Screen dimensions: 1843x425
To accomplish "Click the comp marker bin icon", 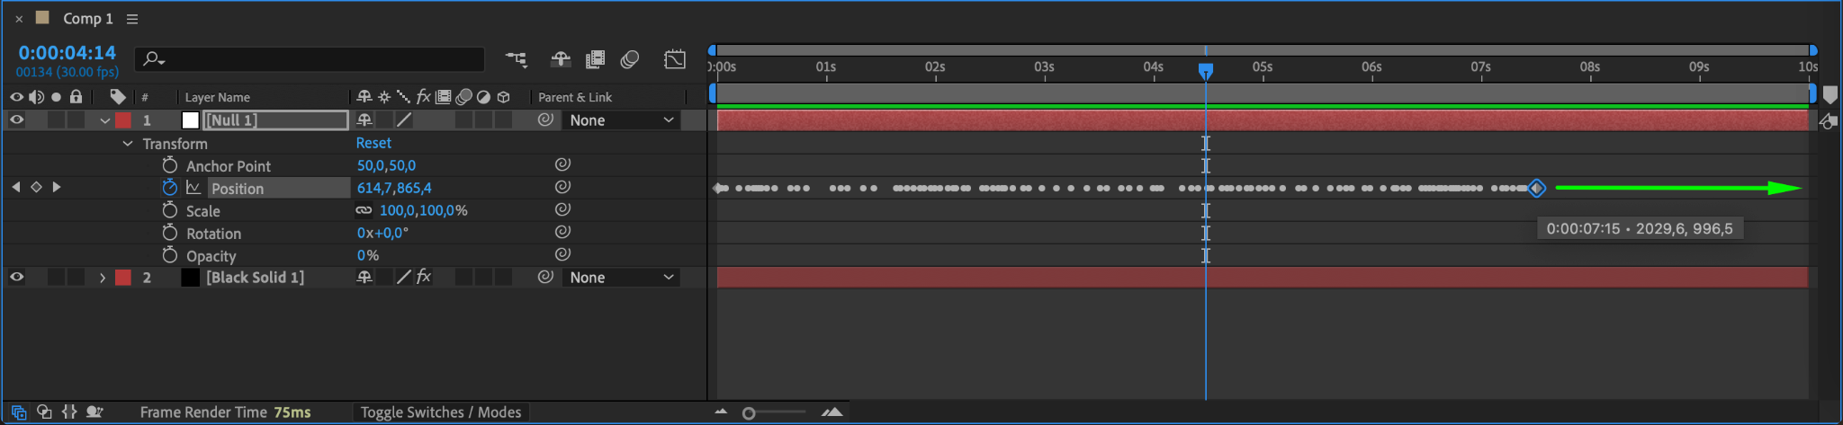I will point(1830,94).
